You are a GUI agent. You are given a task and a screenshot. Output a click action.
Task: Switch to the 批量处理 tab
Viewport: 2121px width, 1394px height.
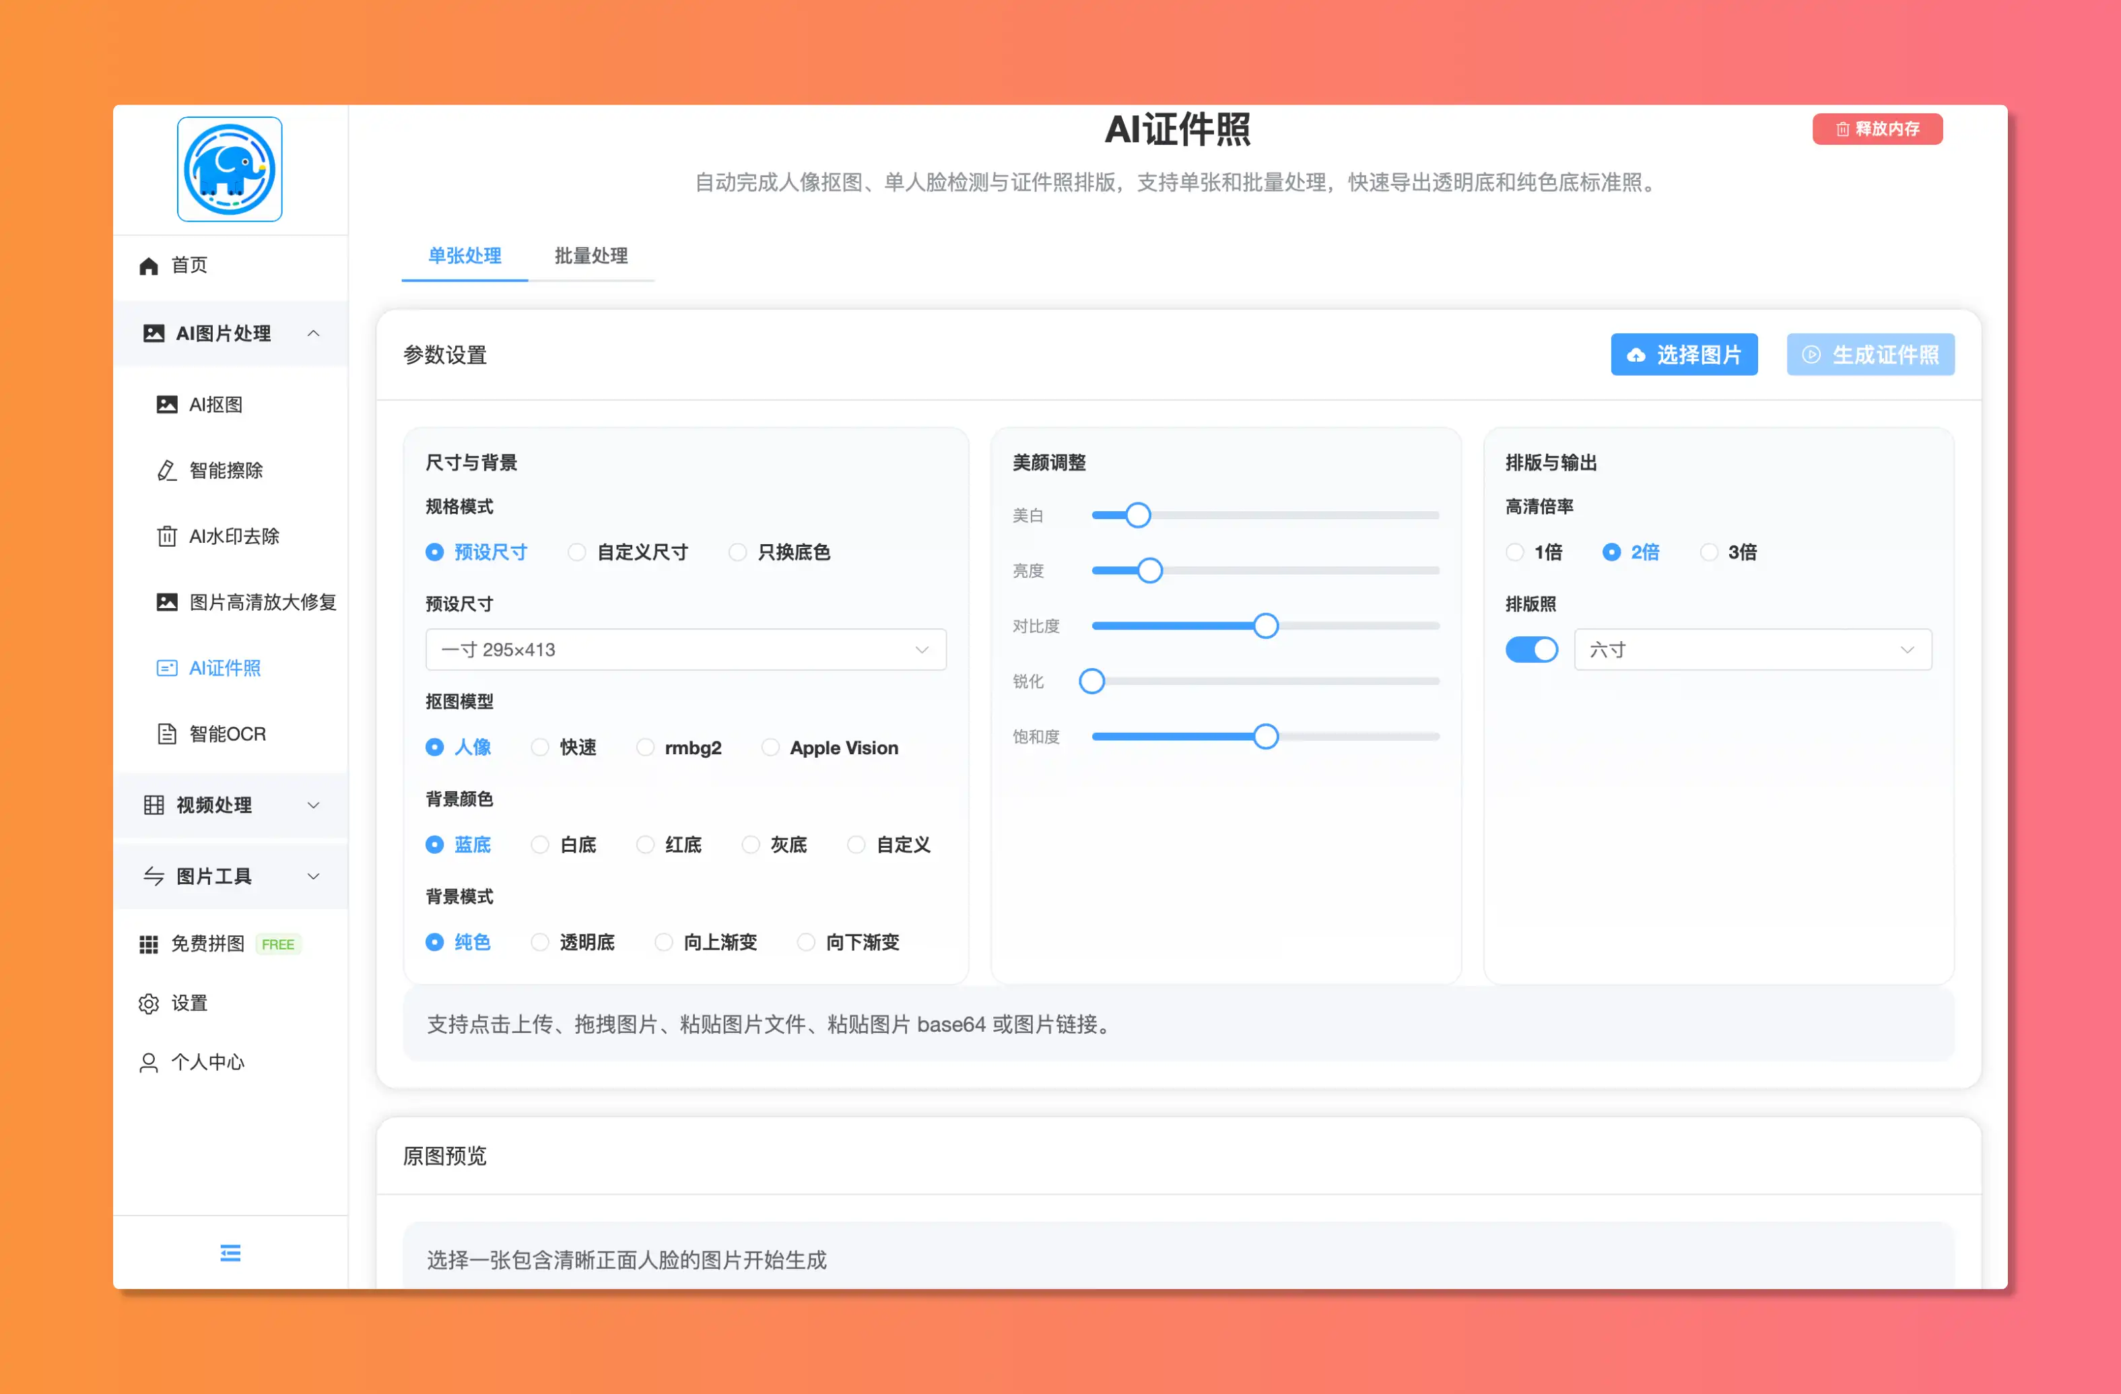tap(591, 256)
